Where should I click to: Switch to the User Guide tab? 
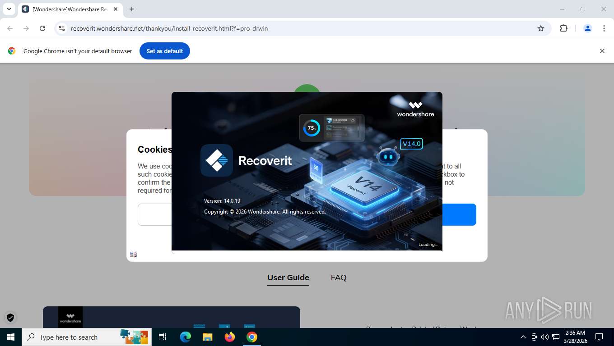pos(288,278)
